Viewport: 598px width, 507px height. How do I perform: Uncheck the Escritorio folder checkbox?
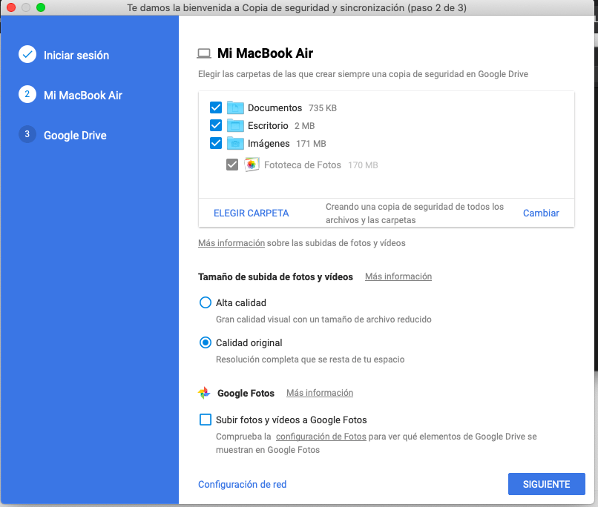point(216,125)
